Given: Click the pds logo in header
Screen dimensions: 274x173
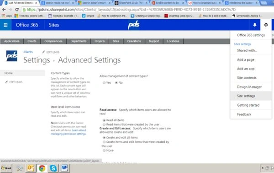Looking at the screenshot, I should [134, 25].
